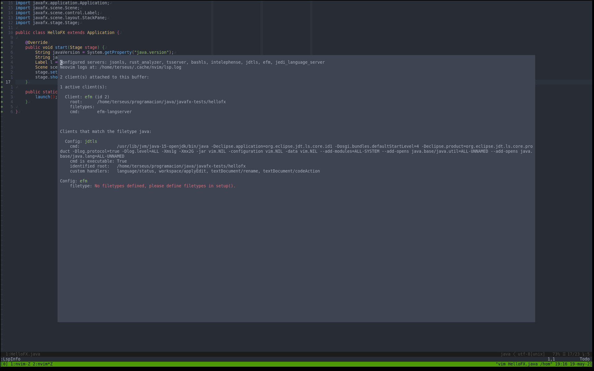Click the Todo mode indicator bottom right

(584, 359)
